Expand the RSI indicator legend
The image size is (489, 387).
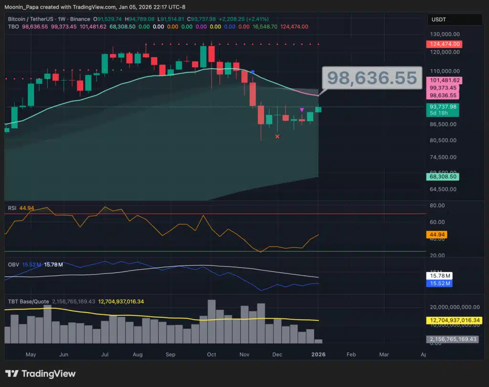pyautogui.click(x=12, y=208)
